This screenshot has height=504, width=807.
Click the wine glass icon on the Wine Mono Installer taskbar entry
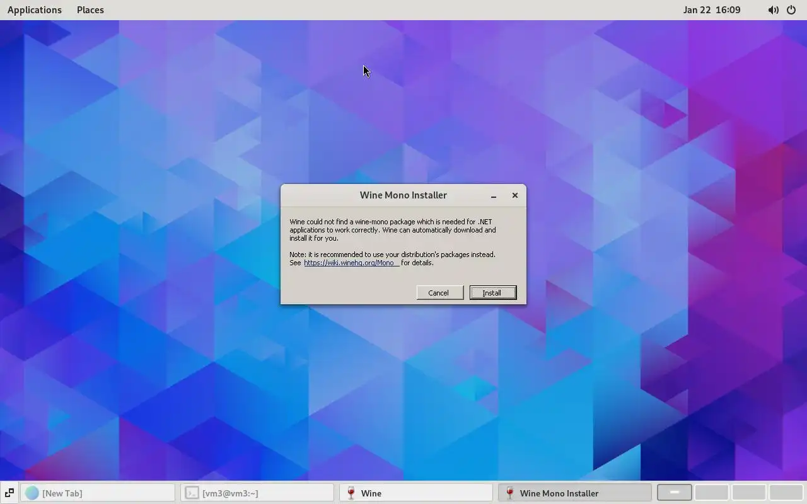[x=510, y=493]
